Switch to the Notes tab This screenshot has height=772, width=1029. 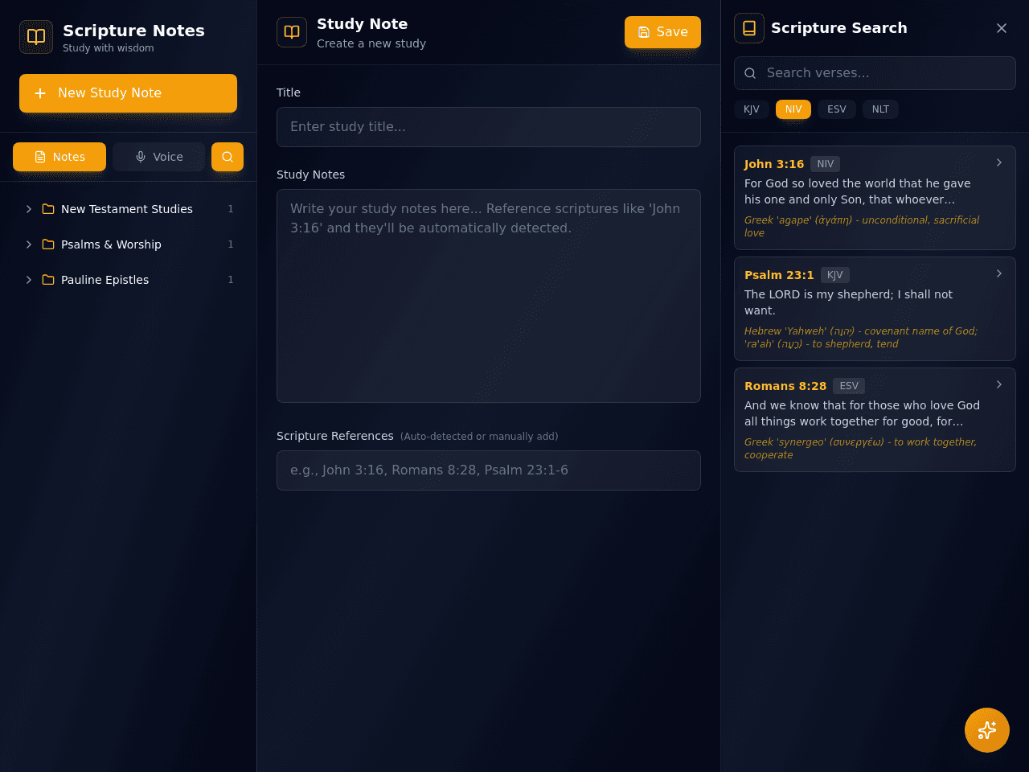pos(59,157)
